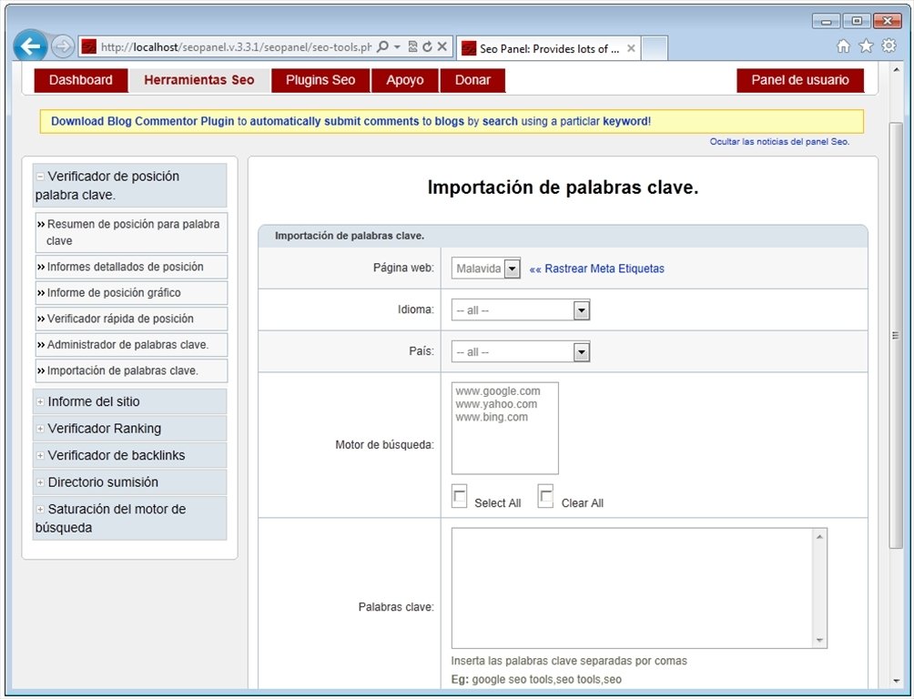Viewport: 914px width, 699px height.
Task: Open Página web dropdown showing Malavida
Action: 485,268
